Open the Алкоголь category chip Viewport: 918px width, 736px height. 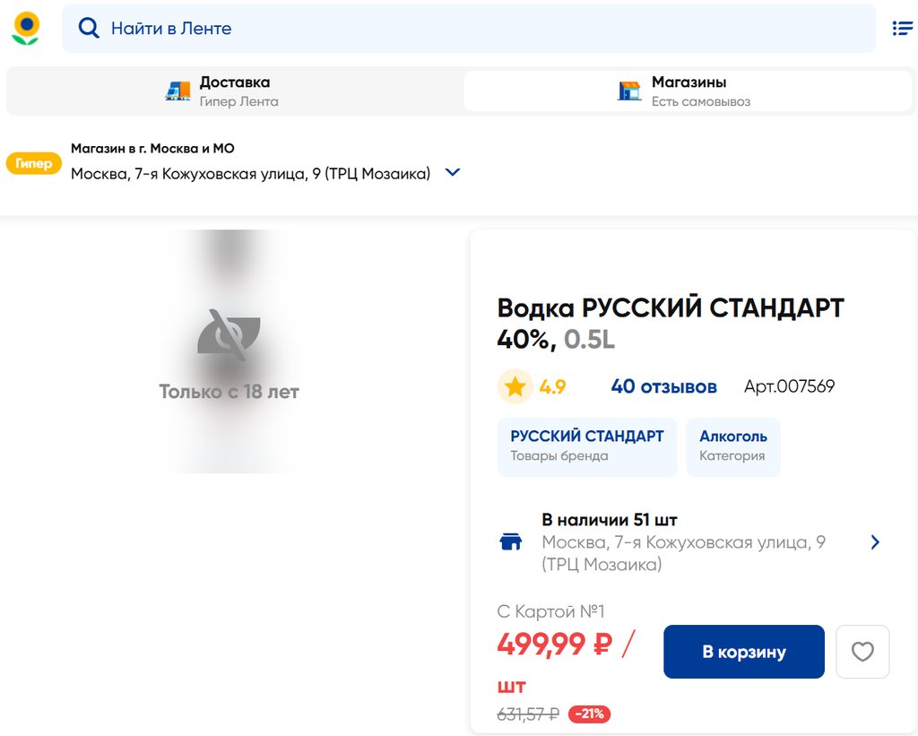click(732, 446)
